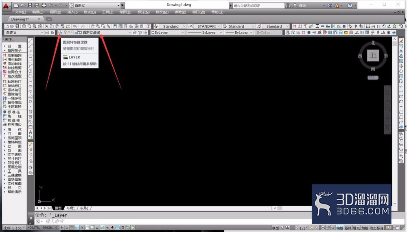Click the workspace settings gear icon
Image resolution: width=407 pixels, height=232 pixels.
[x=47, y=33]
